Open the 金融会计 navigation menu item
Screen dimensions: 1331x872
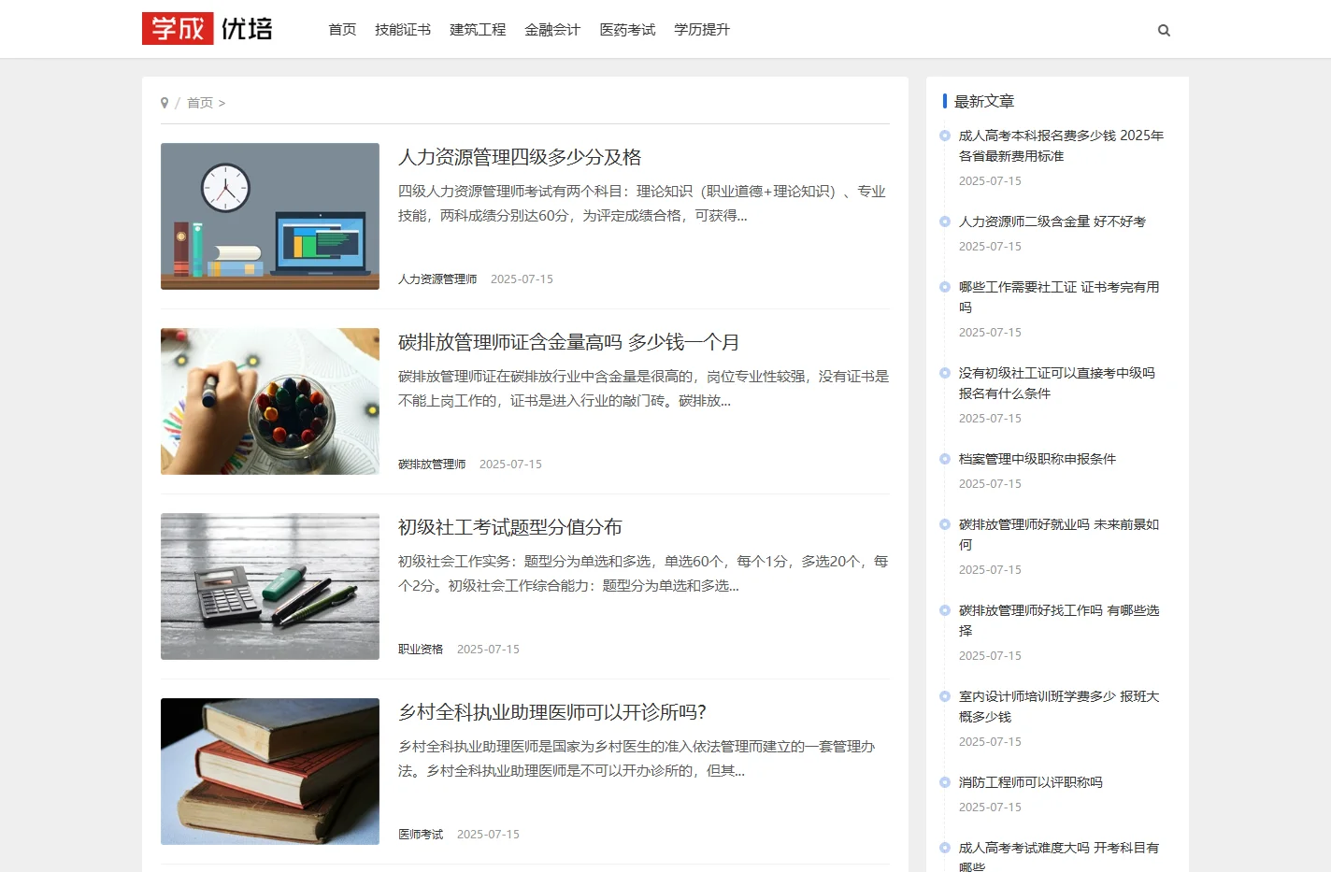[x=552, y=30]
